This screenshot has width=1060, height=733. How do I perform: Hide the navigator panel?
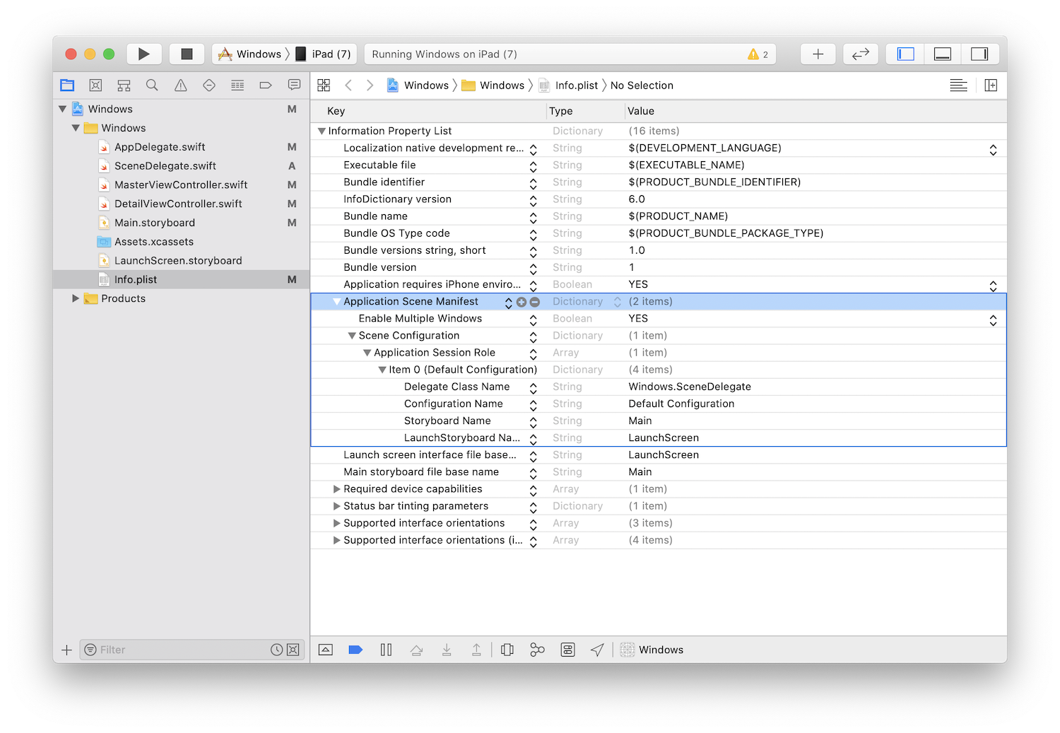(905, 54)
